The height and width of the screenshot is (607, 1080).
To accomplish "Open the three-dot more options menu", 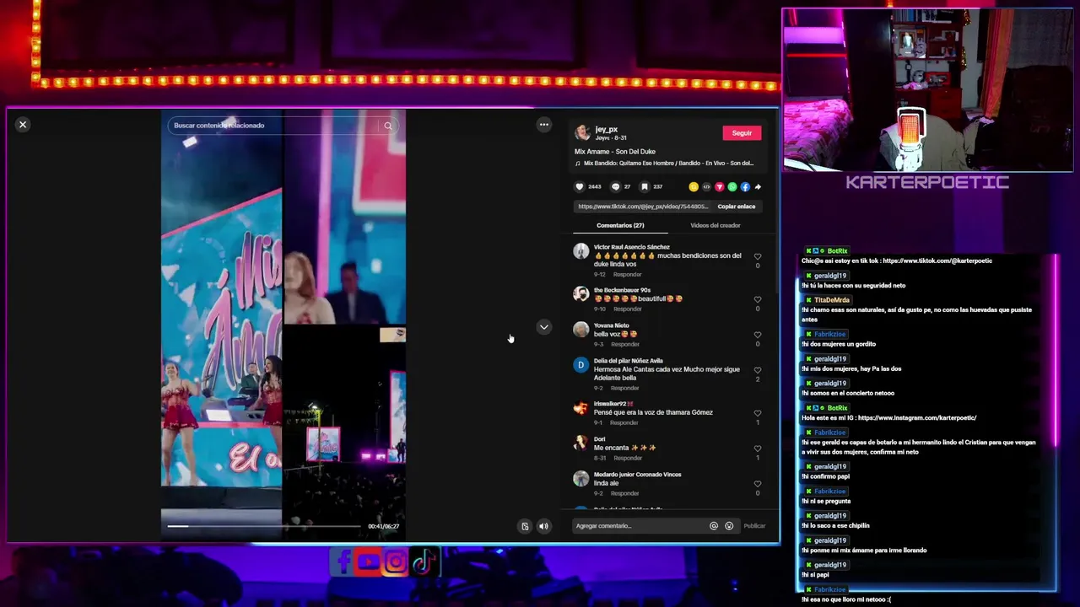I will (544, 125).
